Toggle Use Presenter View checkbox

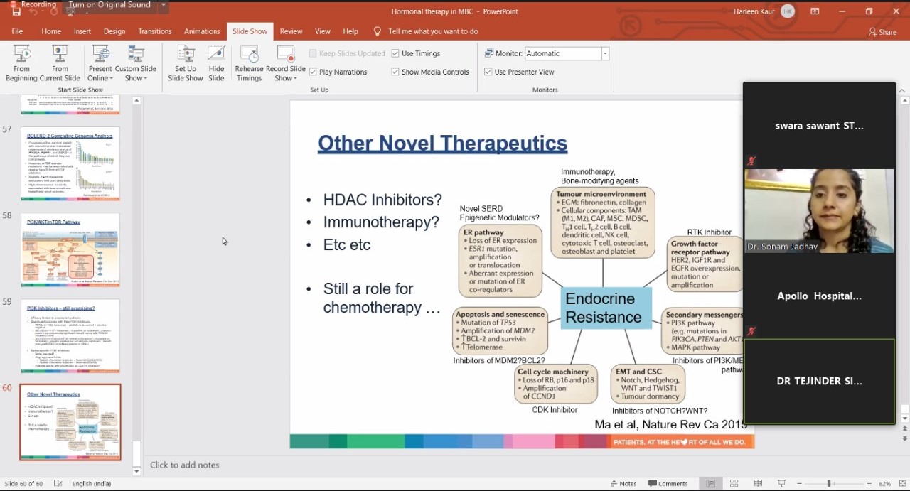coord(488,72)
